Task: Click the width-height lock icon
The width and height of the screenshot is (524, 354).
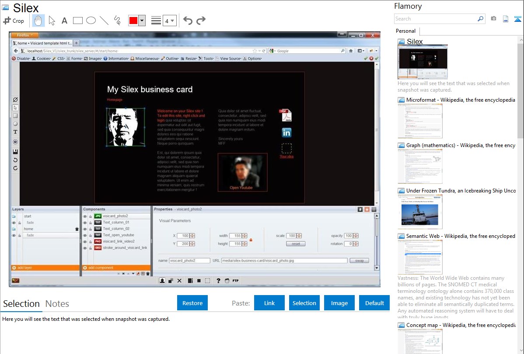Action: point(251,240)
